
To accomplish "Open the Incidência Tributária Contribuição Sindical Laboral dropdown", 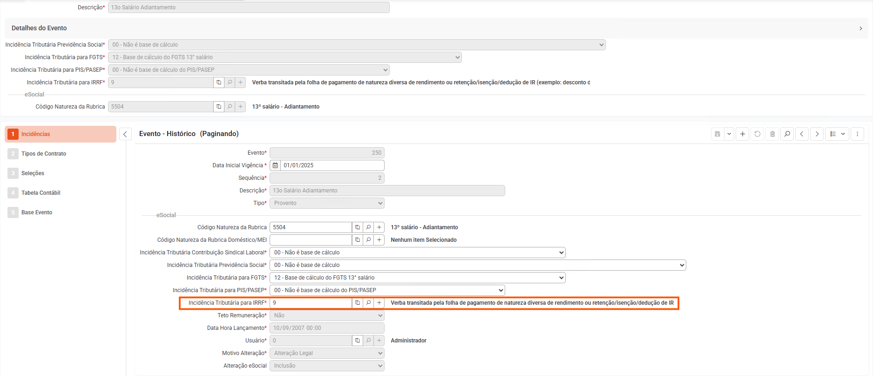I will (417, 253).
